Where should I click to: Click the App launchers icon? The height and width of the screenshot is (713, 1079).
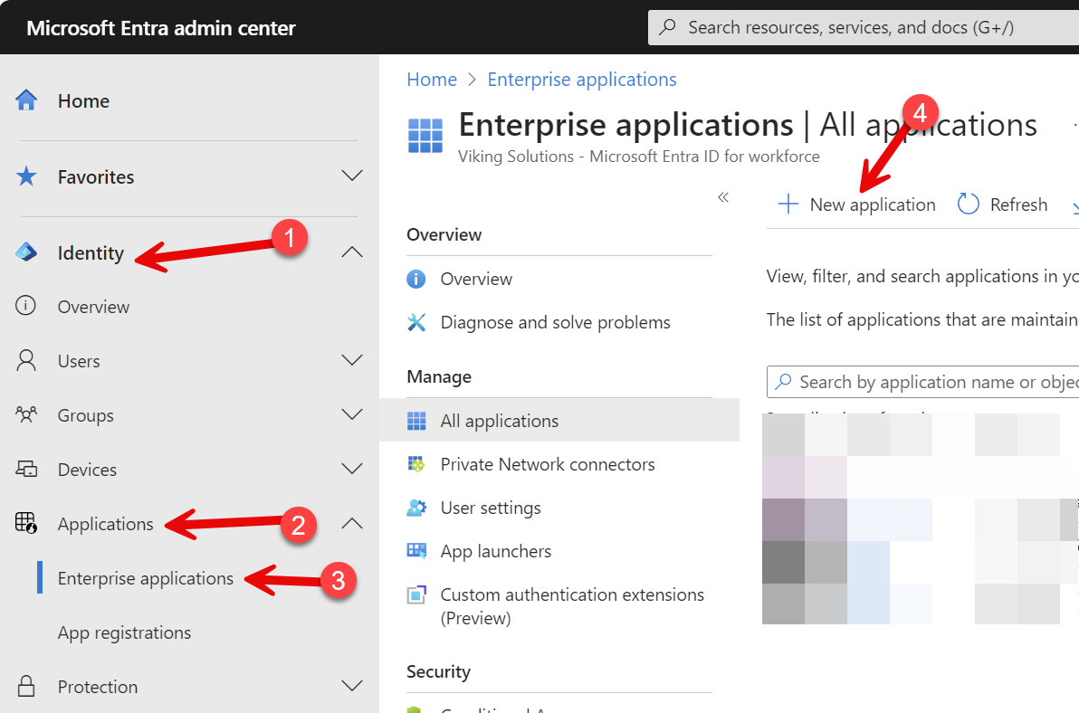417,550
